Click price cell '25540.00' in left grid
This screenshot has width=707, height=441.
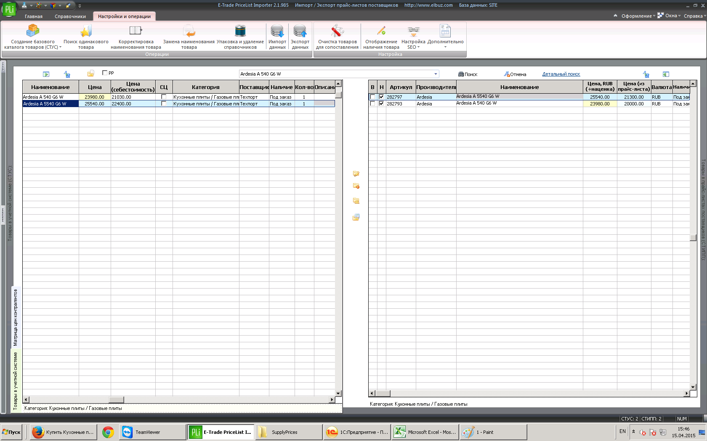(95, 104)
